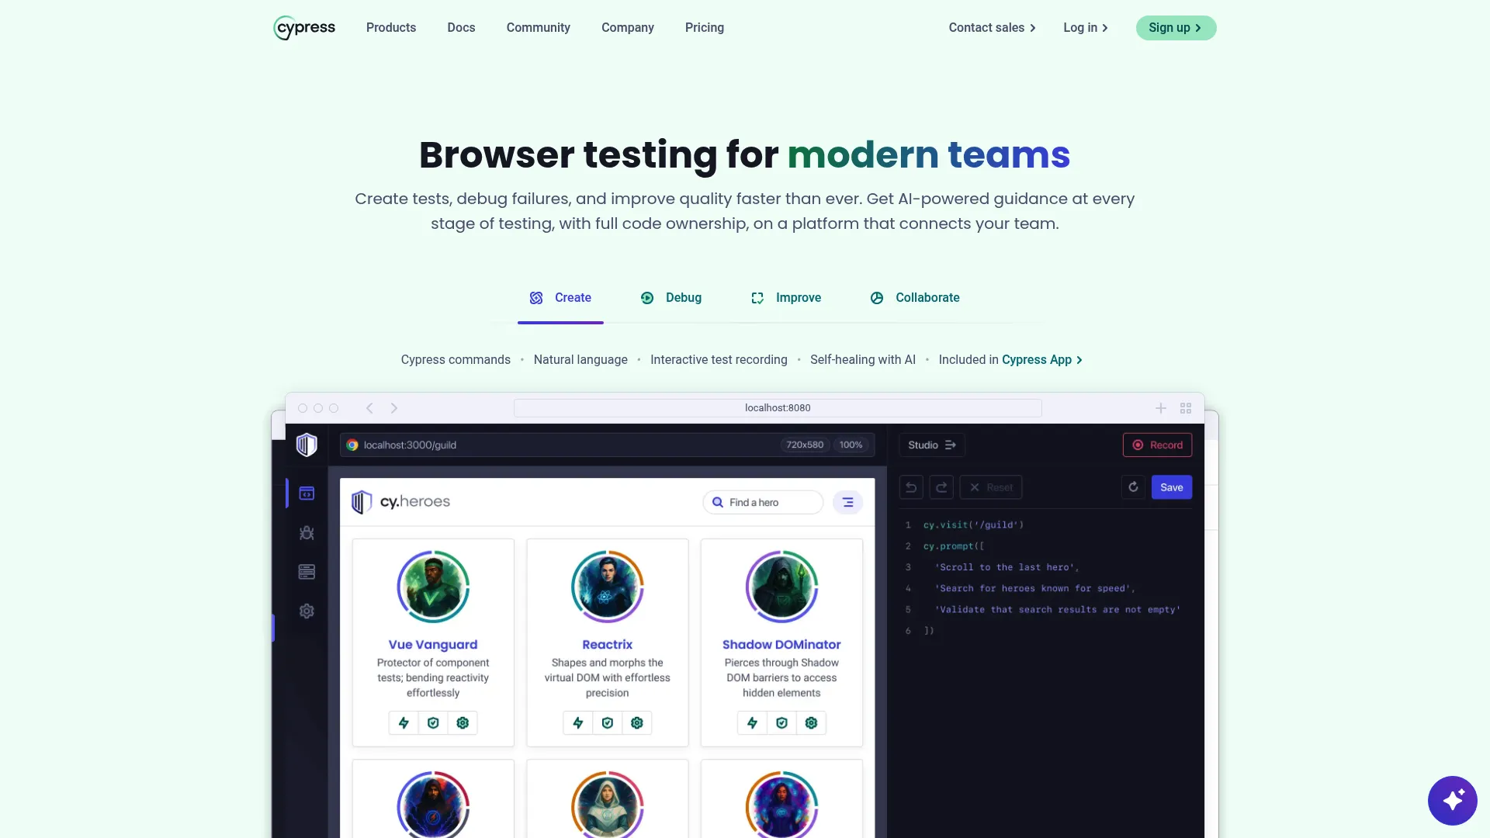The width and height of the screenshot is (1490, 838).
Task: Click the Reset button in Studio
Action: pos(991,487)
